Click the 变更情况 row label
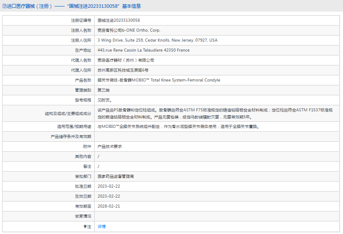Viewport: 343px width, 234px height. pyautogui.click(x=83, y=216)
